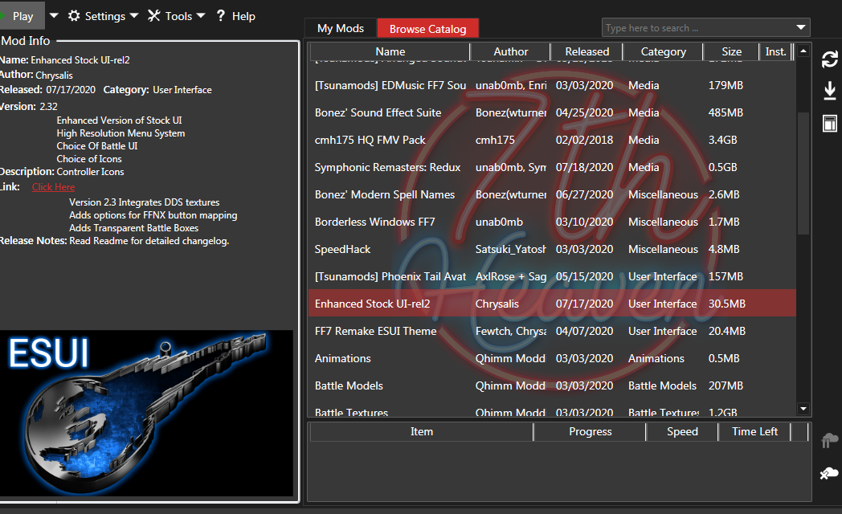The height and width of the screenshot is (514, 842).
Task: Click the Inst. column header
Action: (775, 51)
